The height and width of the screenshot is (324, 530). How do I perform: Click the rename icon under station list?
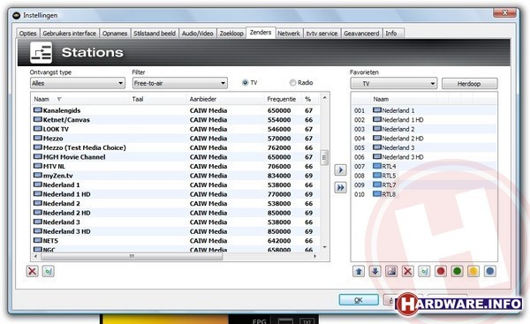pyautogui.click(x=49, y=271)
